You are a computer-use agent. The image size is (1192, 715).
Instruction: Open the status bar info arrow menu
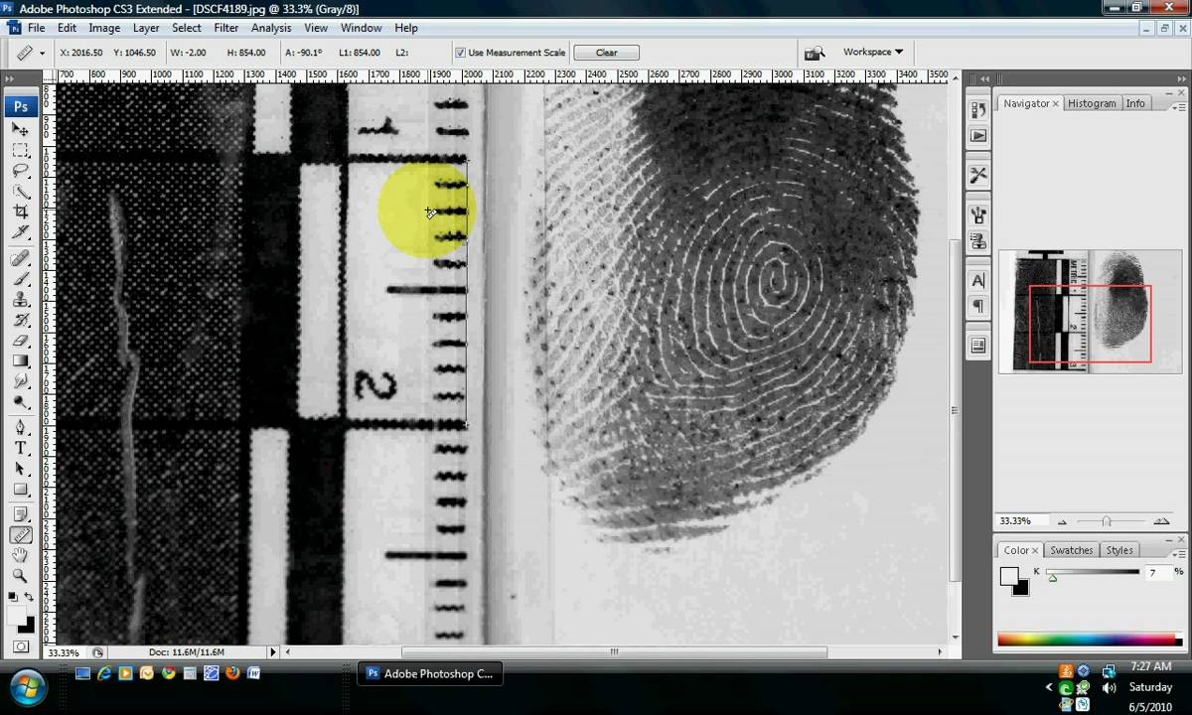(273, 652)
